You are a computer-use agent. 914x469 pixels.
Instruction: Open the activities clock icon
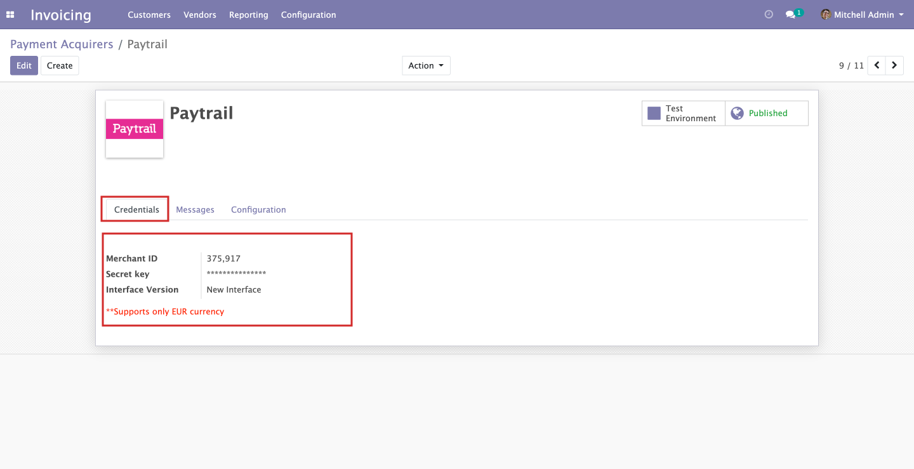tap(769, 15)
